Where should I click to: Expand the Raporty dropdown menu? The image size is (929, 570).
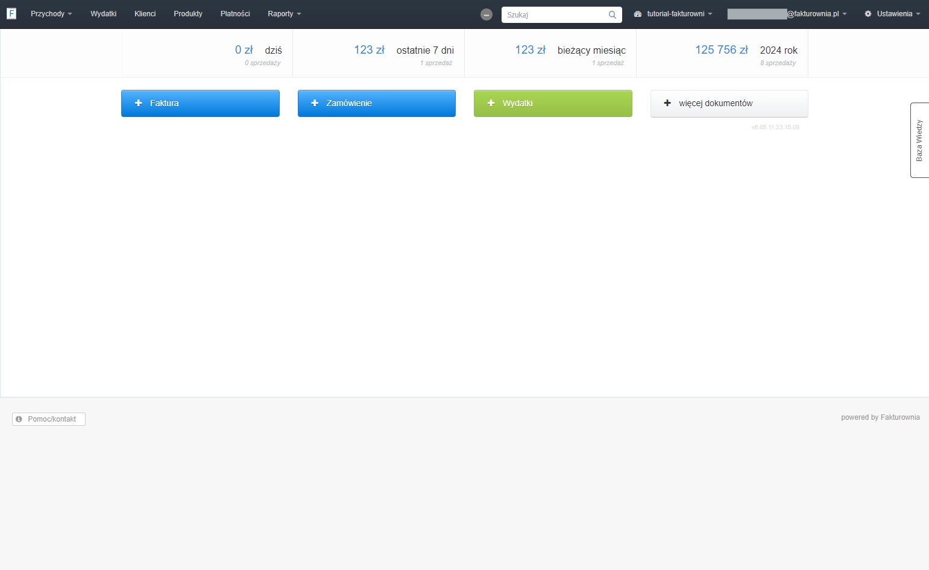click(x=285, y=14)
